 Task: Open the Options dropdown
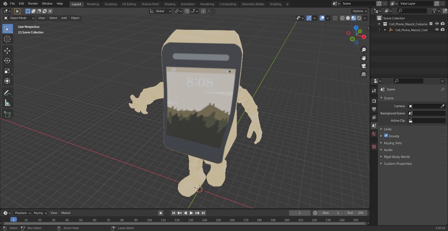click(360, 11)
